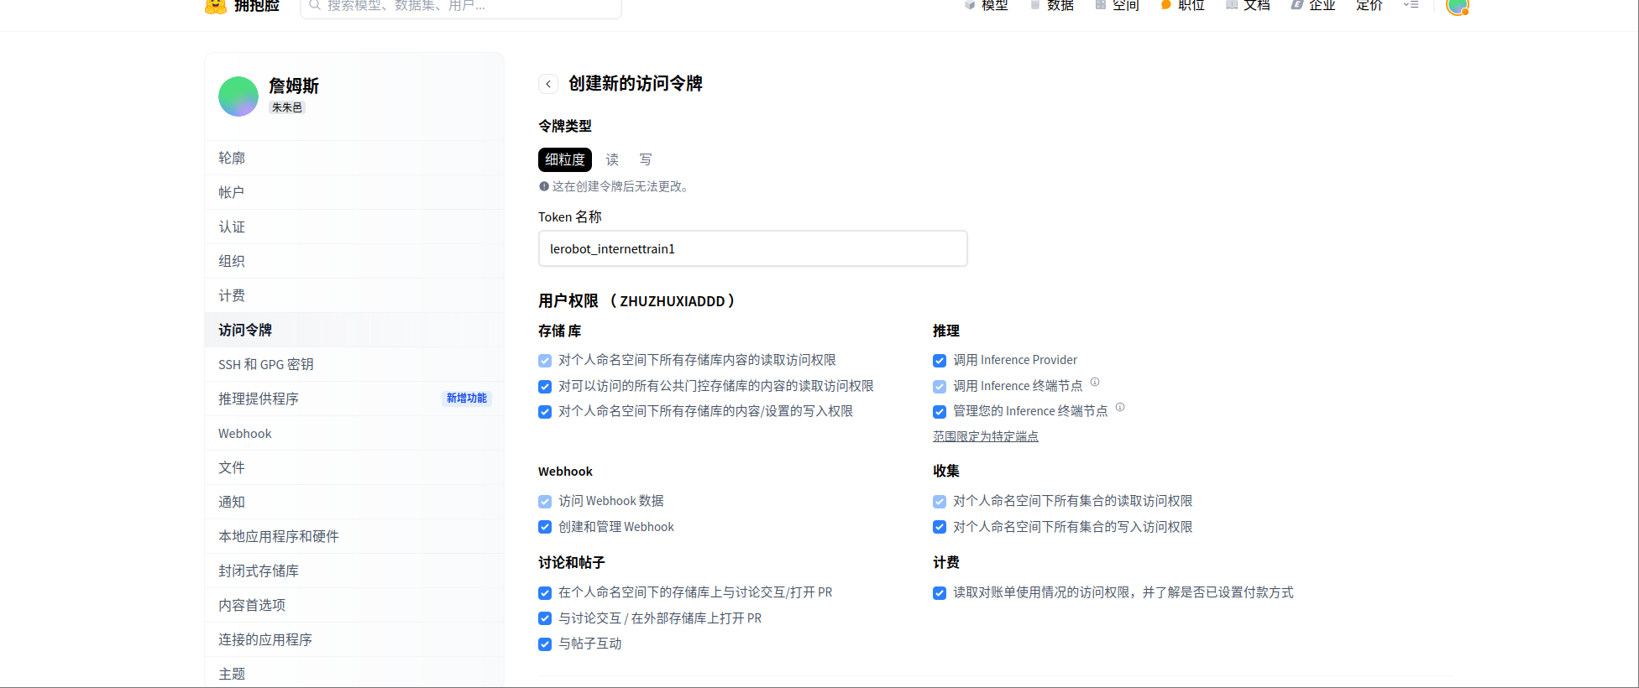The height and width of the screenshot is (688, 1639).
Task: Open 封闭式存储库 settings
Action: tap(354, 571)
